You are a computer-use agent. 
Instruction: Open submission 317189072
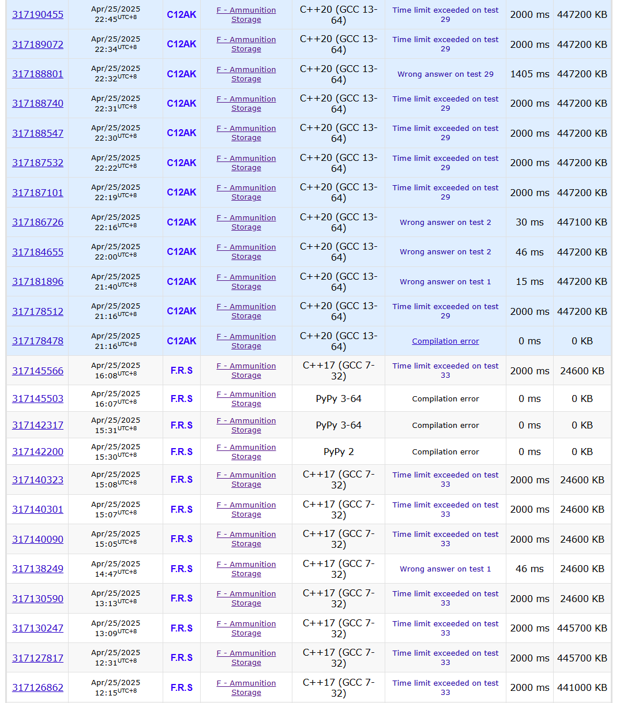[37, 44]
